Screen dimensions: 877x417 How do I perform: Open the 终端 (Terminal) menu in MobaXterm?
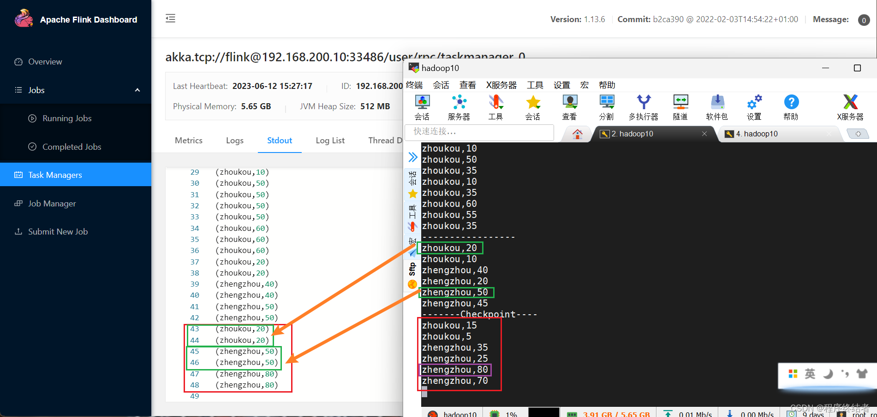point(414,85)
